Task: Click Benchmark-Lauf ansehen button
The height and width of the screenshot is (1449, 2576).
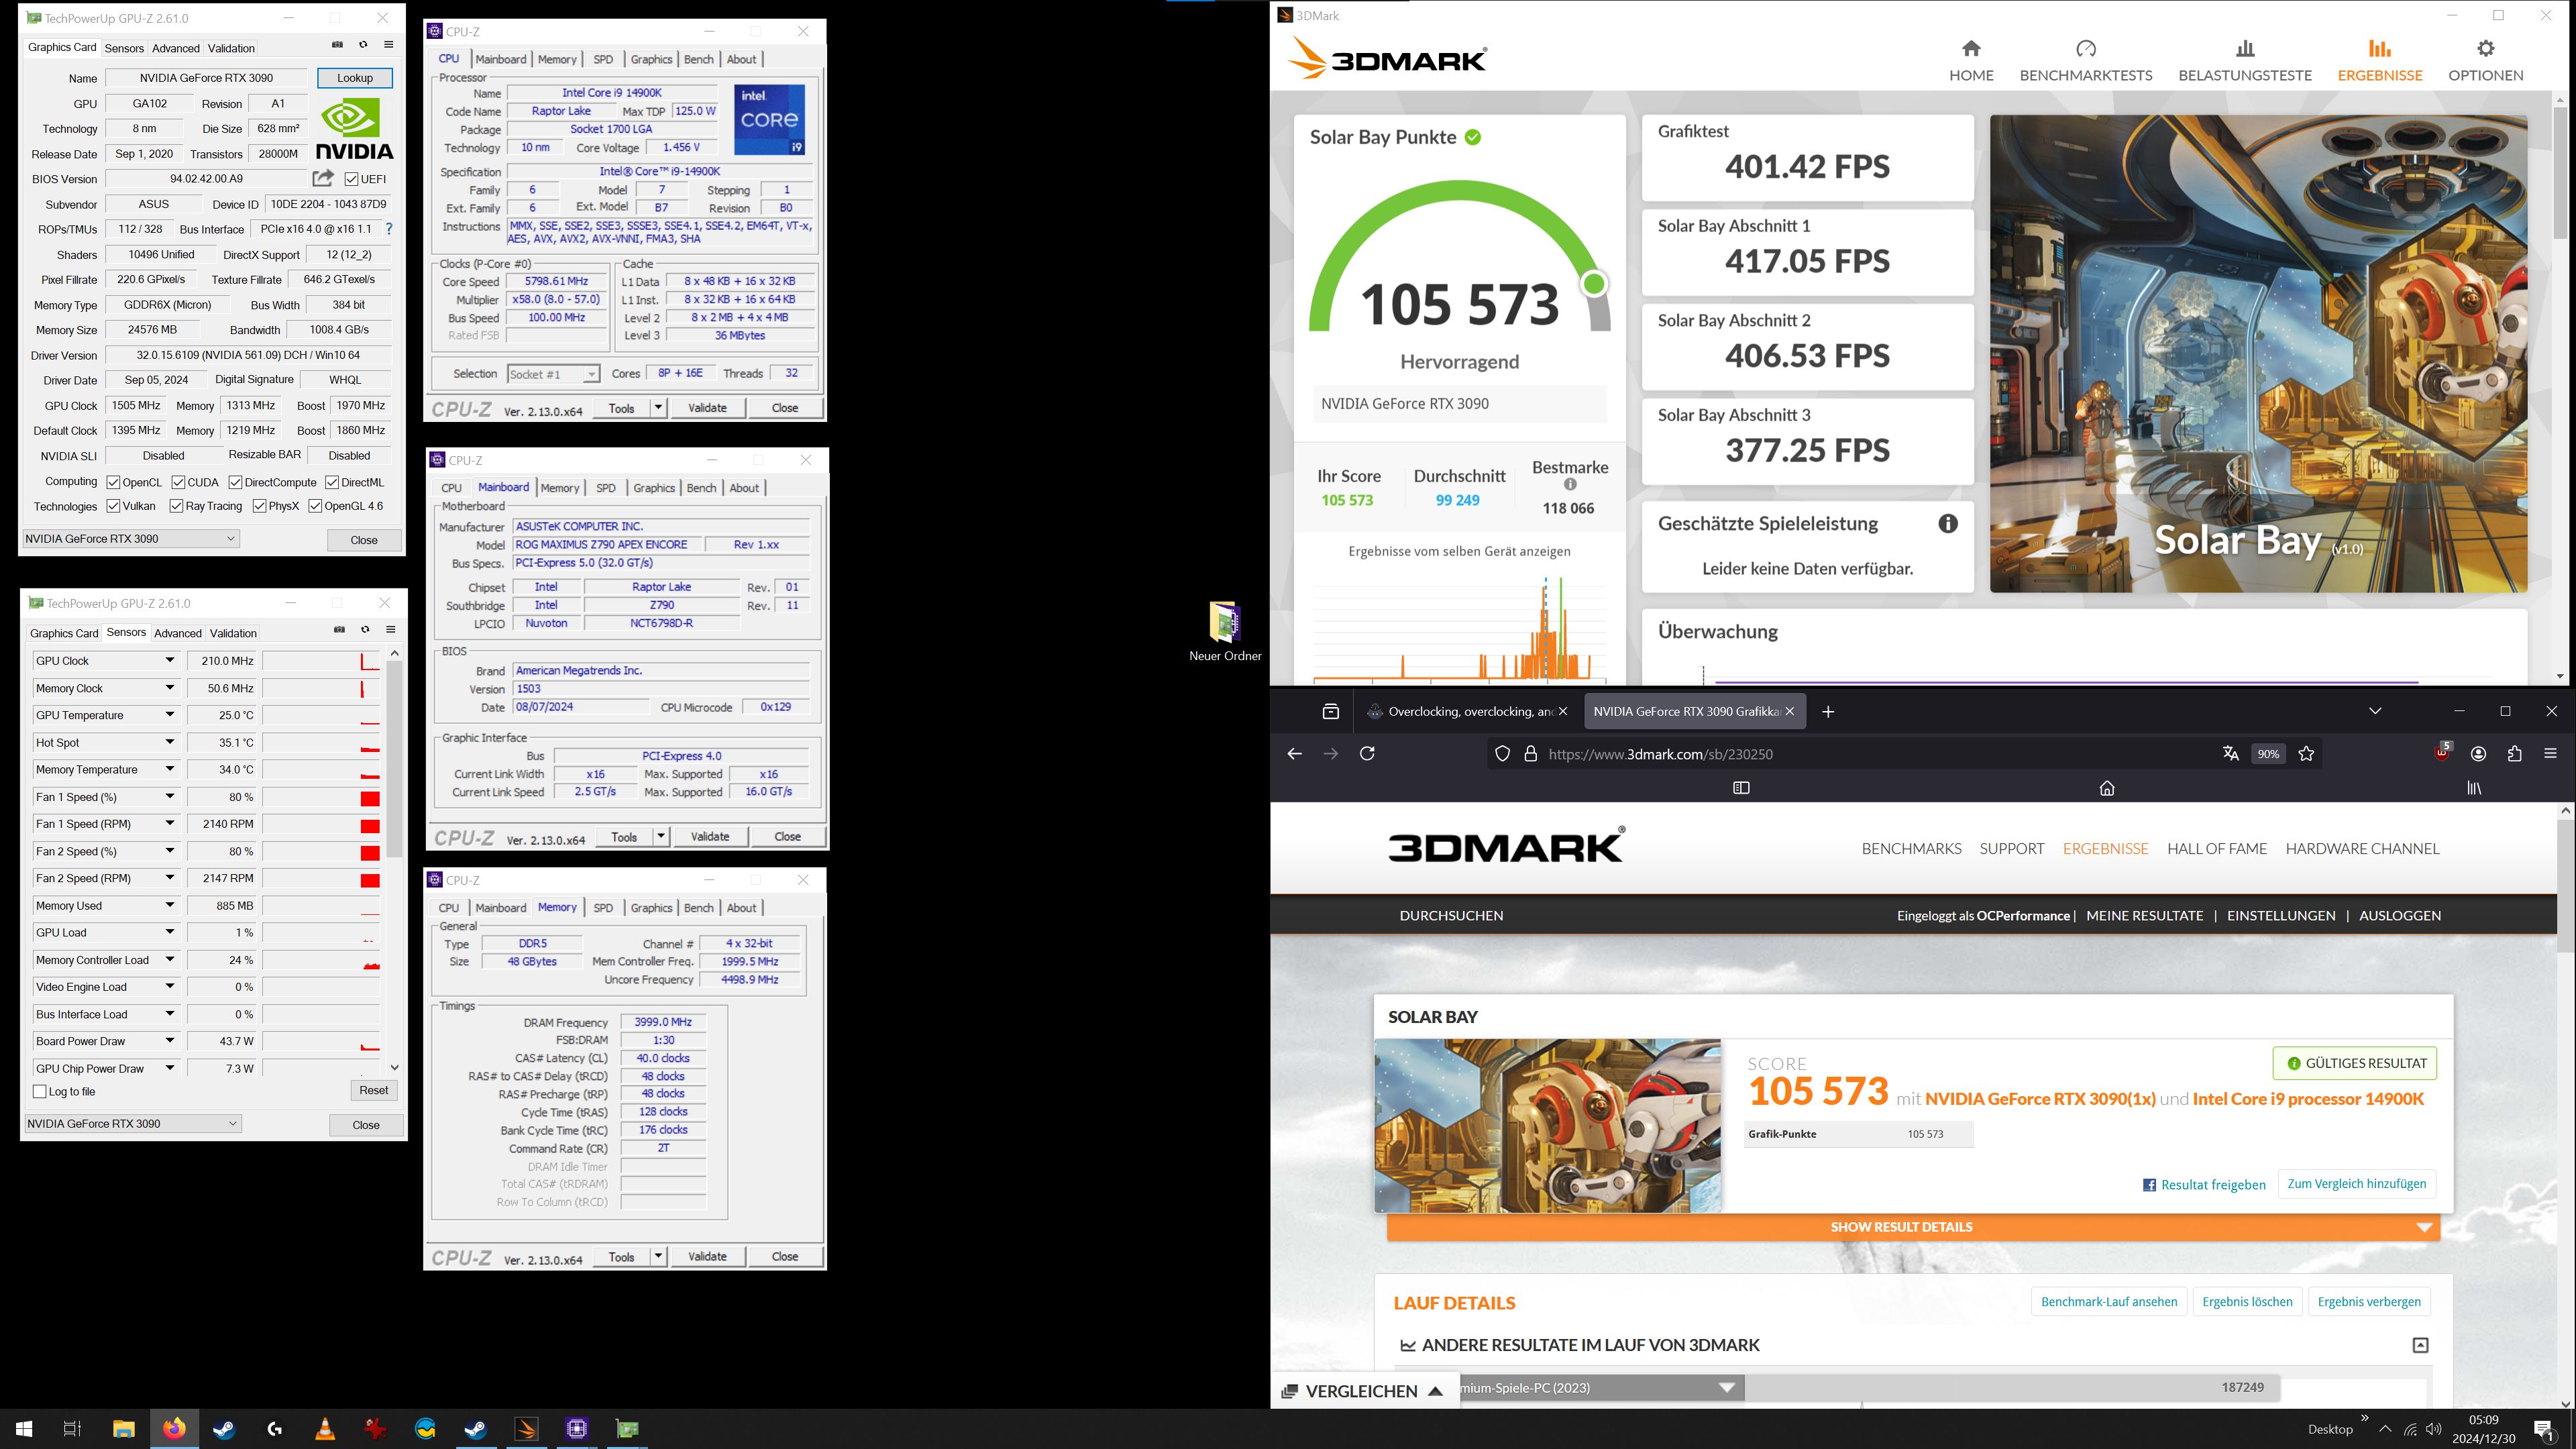Action: 2109,1301
